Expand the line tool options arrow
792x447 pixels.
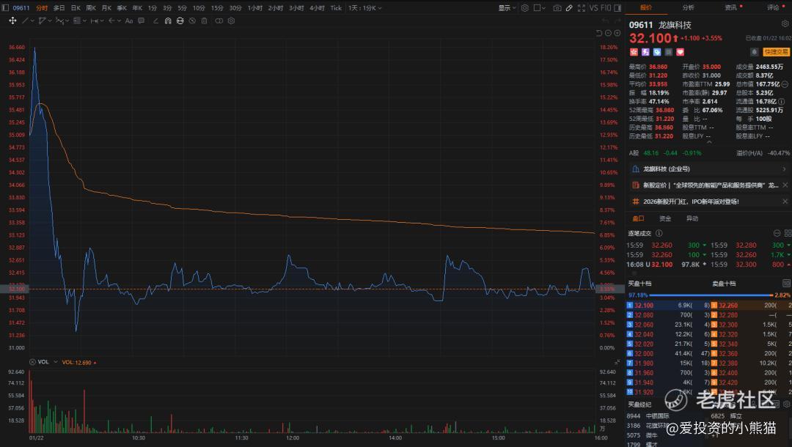point(32,21)
